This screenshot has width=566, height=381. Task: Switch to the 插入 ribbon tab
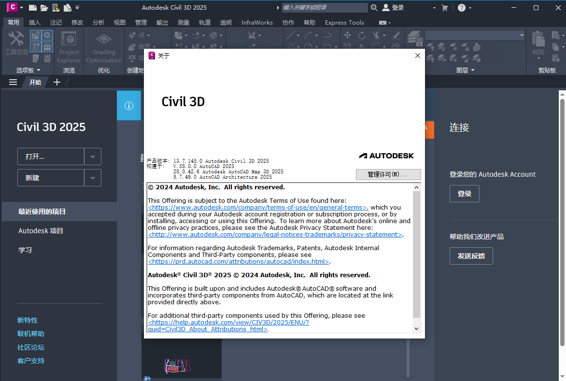[34, 22]
